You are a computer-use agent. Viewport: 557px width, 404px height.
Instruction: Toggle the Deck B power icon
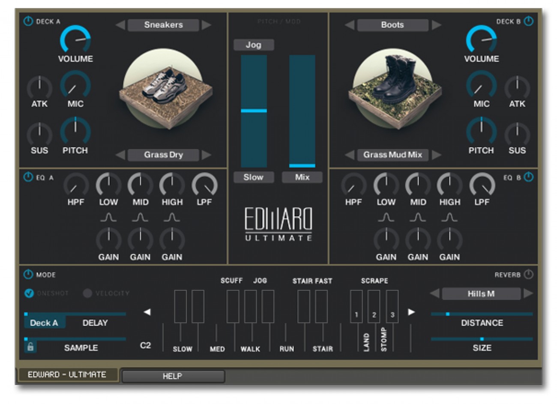point(529,21)
